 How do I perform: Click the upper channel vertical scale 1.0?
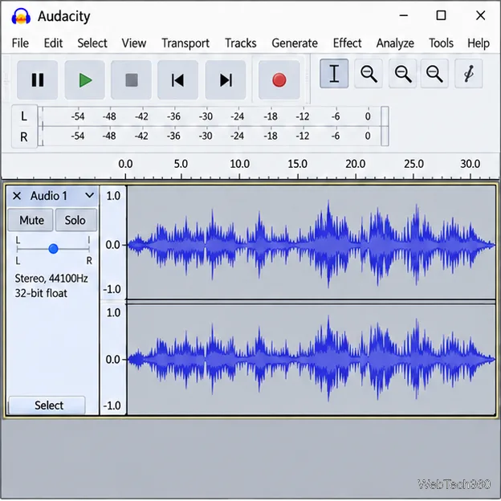pyautogui.click(x=113, y=196)
